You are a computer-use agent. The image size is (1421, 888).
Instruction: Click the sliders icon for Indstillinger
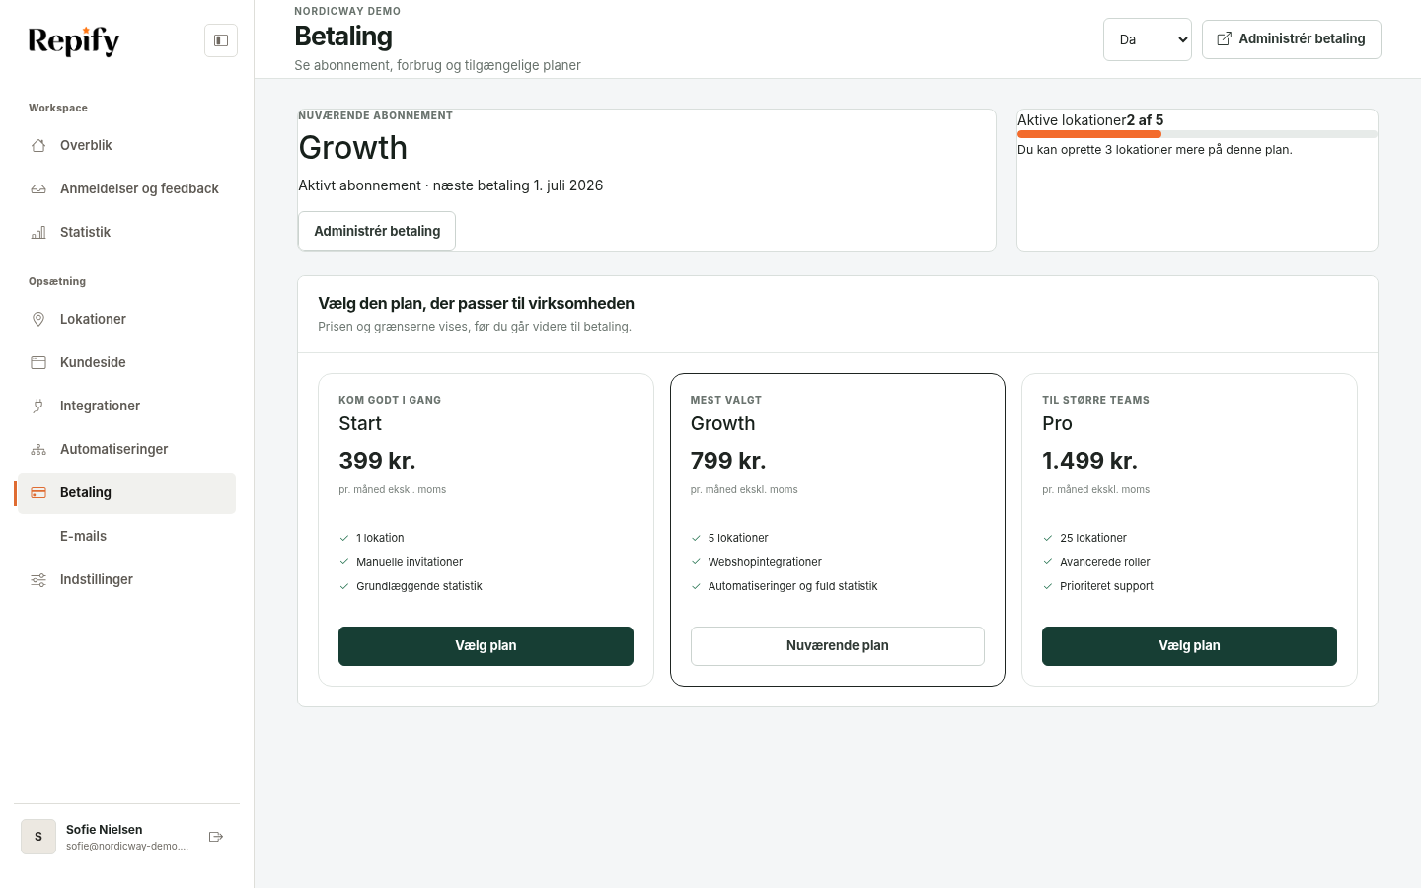pos(38,579)
